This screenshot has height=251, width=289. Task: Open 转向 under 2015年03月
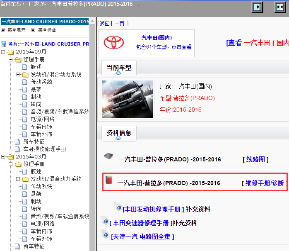pyautogui.click(x=36, y=209)
